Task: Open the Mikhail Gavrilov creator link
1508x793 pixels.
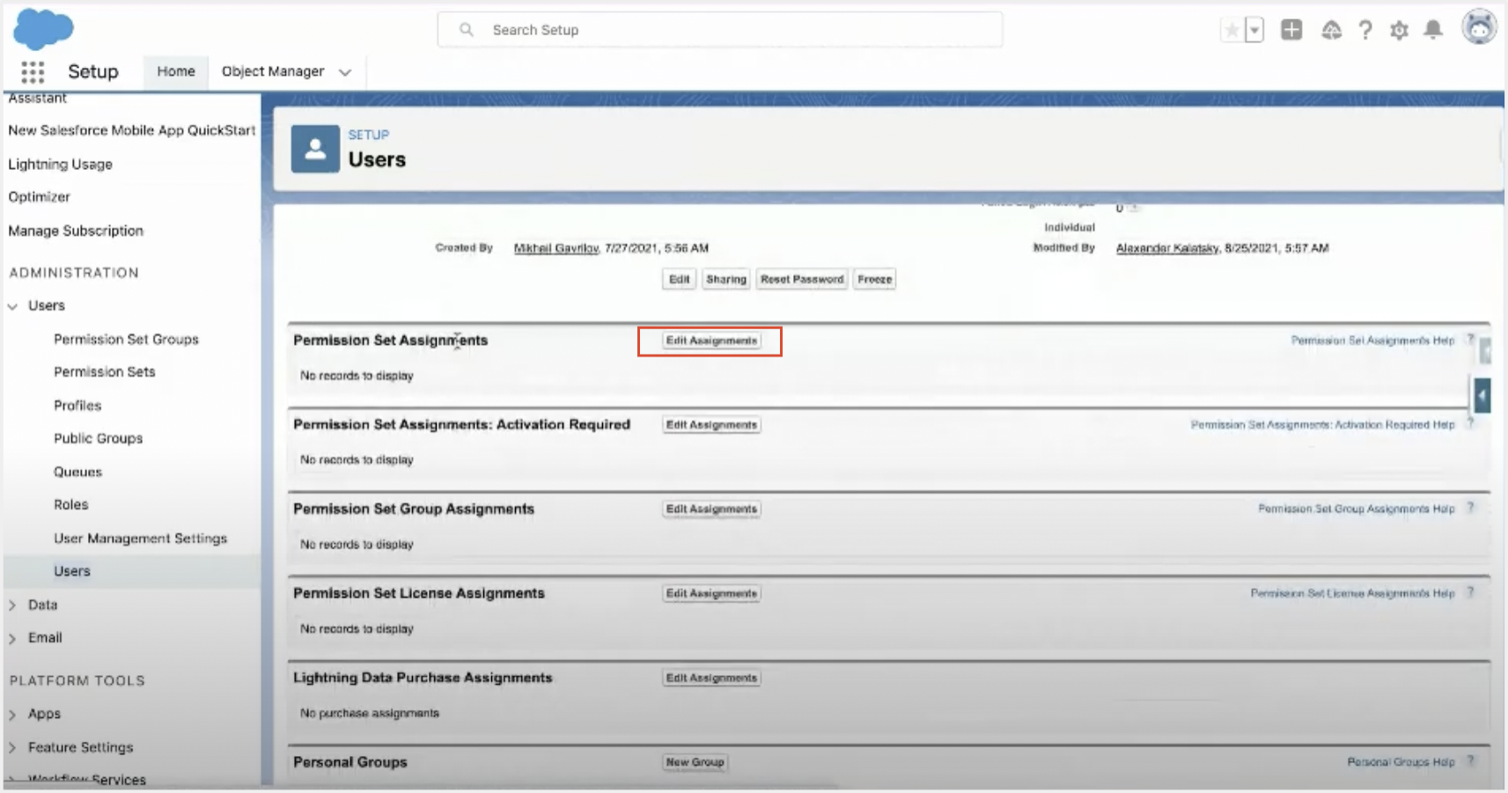Action: tap(556, 248)
